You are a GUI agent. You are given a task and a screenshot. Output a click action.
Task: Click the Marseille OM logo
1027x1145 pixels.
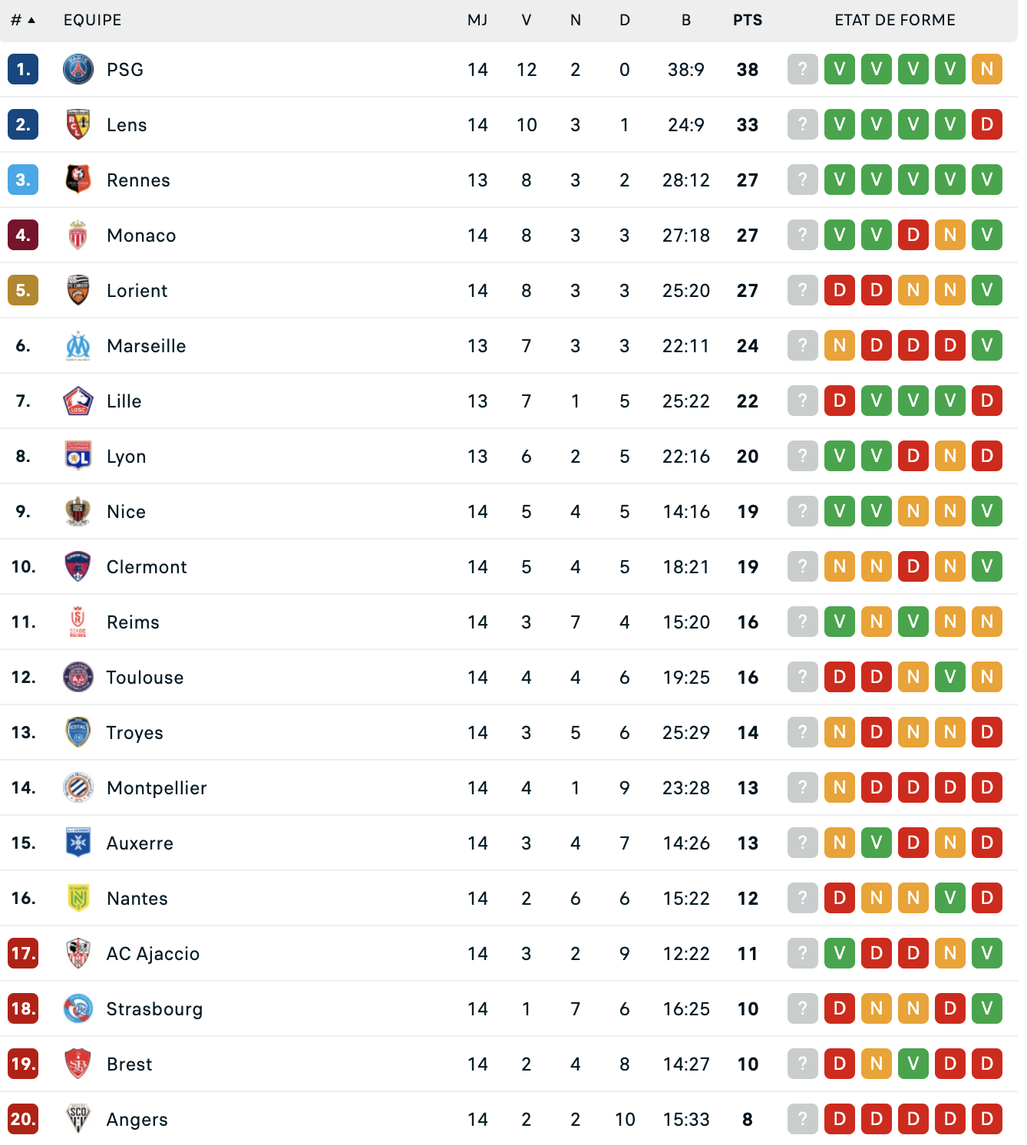tap(78, 346)
